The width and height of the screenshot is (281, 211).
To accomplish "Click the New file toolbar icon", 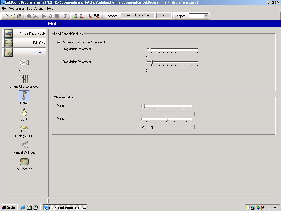I will 7,16.
